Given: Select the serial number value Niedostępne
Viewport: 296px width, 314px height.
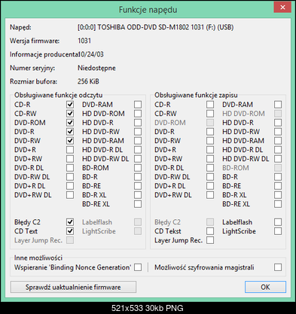Looking at the screenshot, I should 96,68.
